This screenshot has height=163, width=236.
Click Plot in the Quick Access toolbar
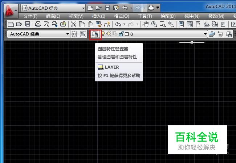click(x=151, y=8)
